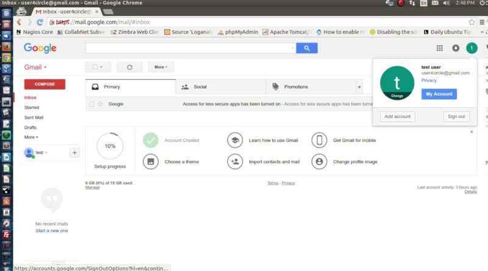
Task: Click the Change profile image icon
Action: coord(319,161)
